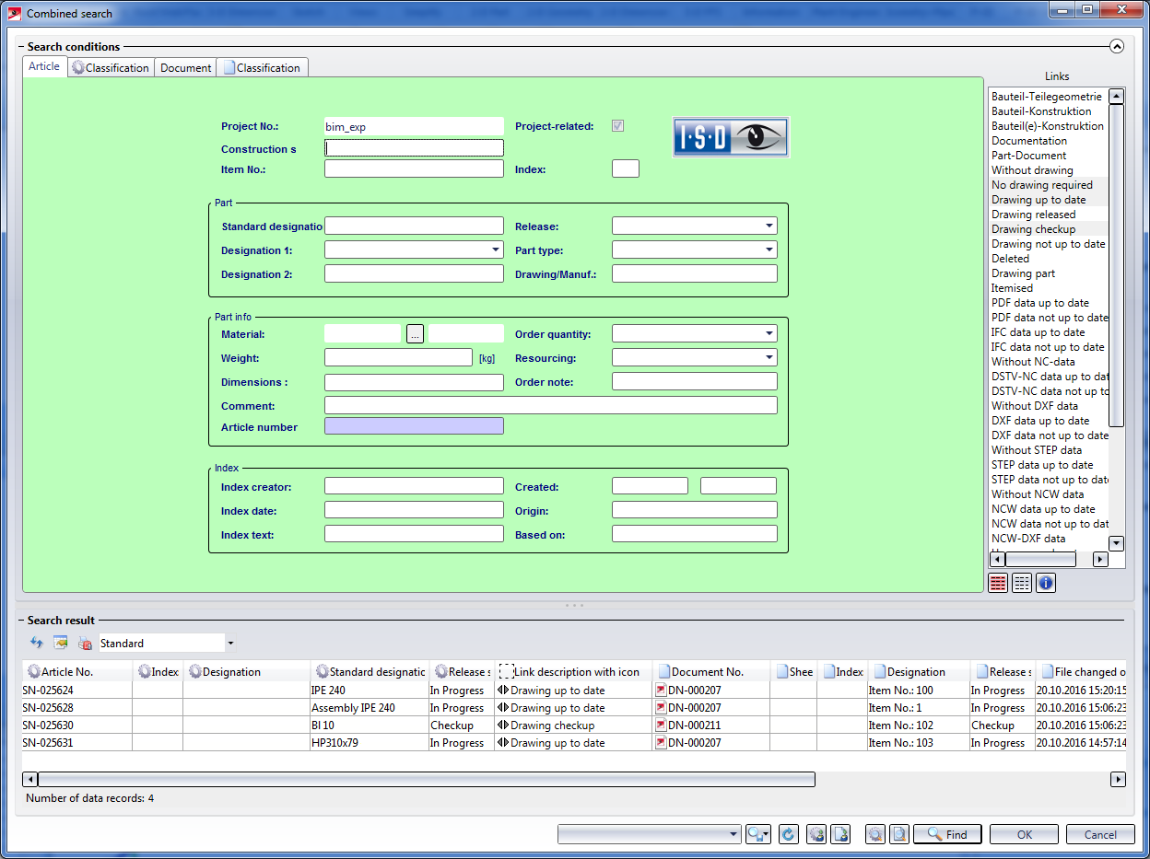Click the gear icon on first Classification tab
Image resolution: width=1150 pixels, height=859 pixels.
[78, 67]
